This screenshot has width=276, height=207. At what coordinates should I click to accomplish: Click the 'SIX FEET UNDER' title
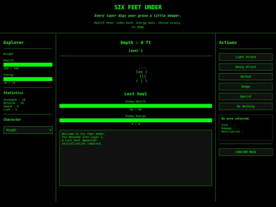pos(138,7)
